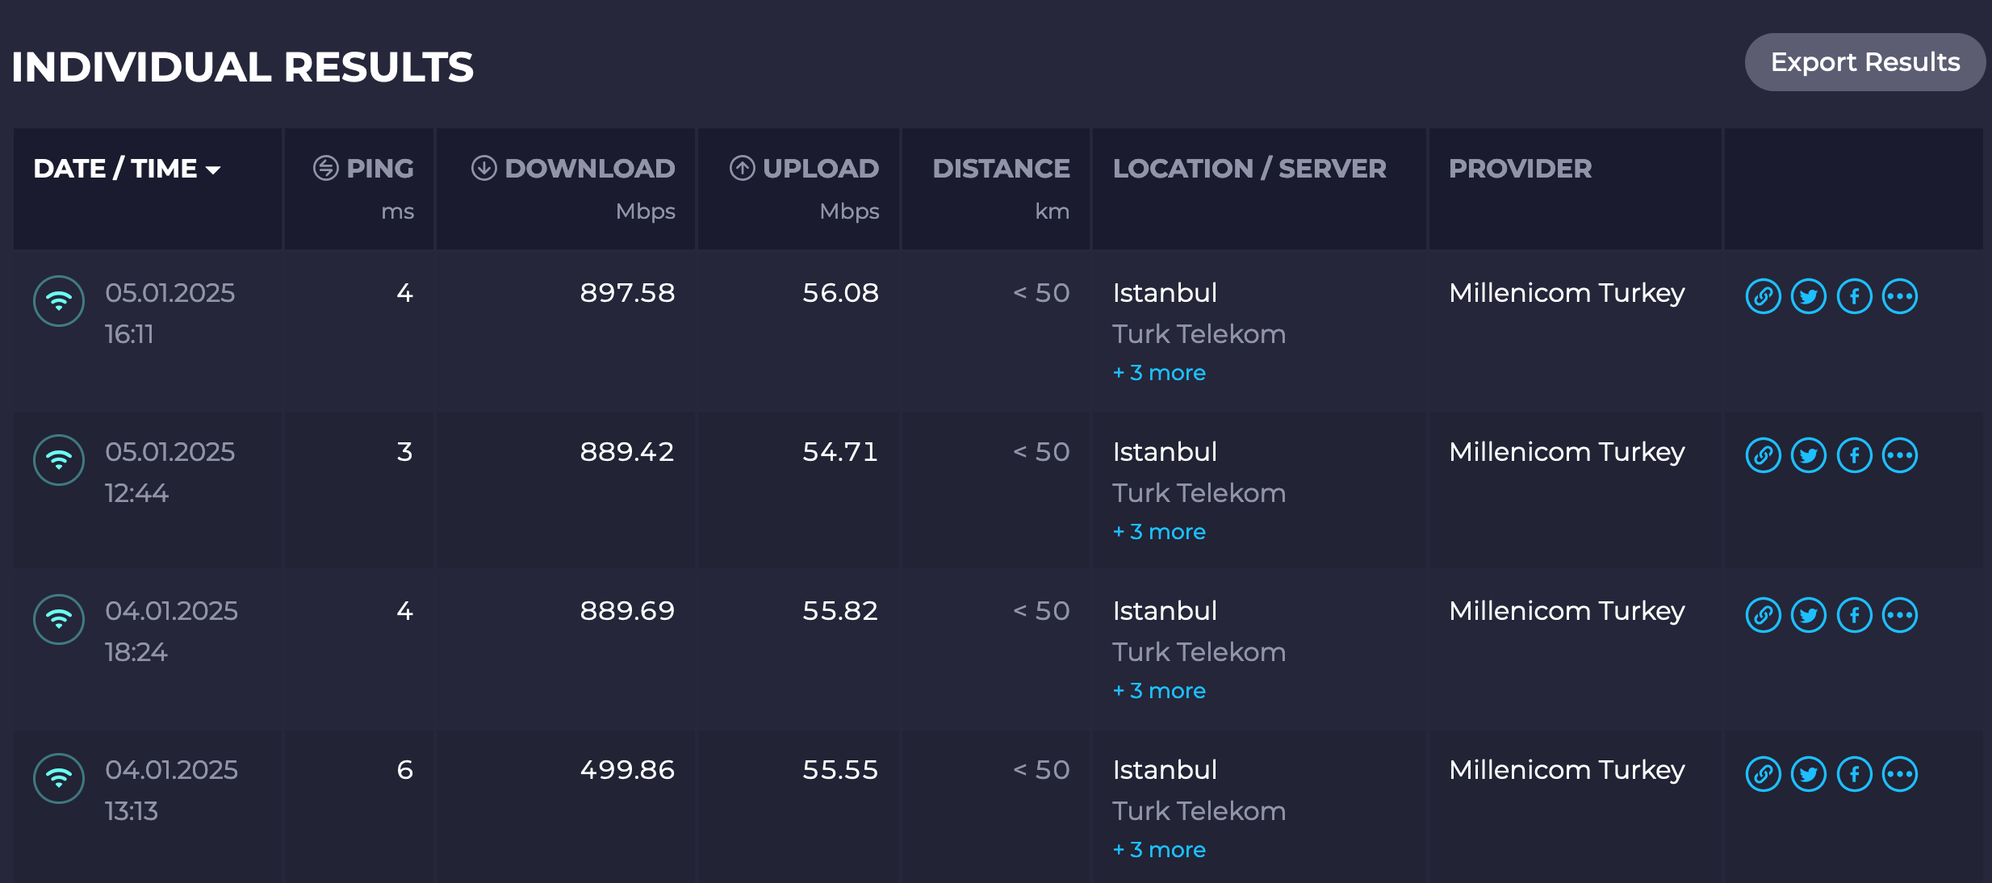1992x883 pixels.
Task: Expand '+ 3 more' servers in second row
Action: (x=1159, y=532)
